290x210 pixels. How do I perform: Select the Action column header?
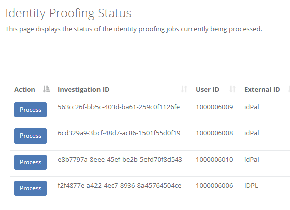coord(25,90)
